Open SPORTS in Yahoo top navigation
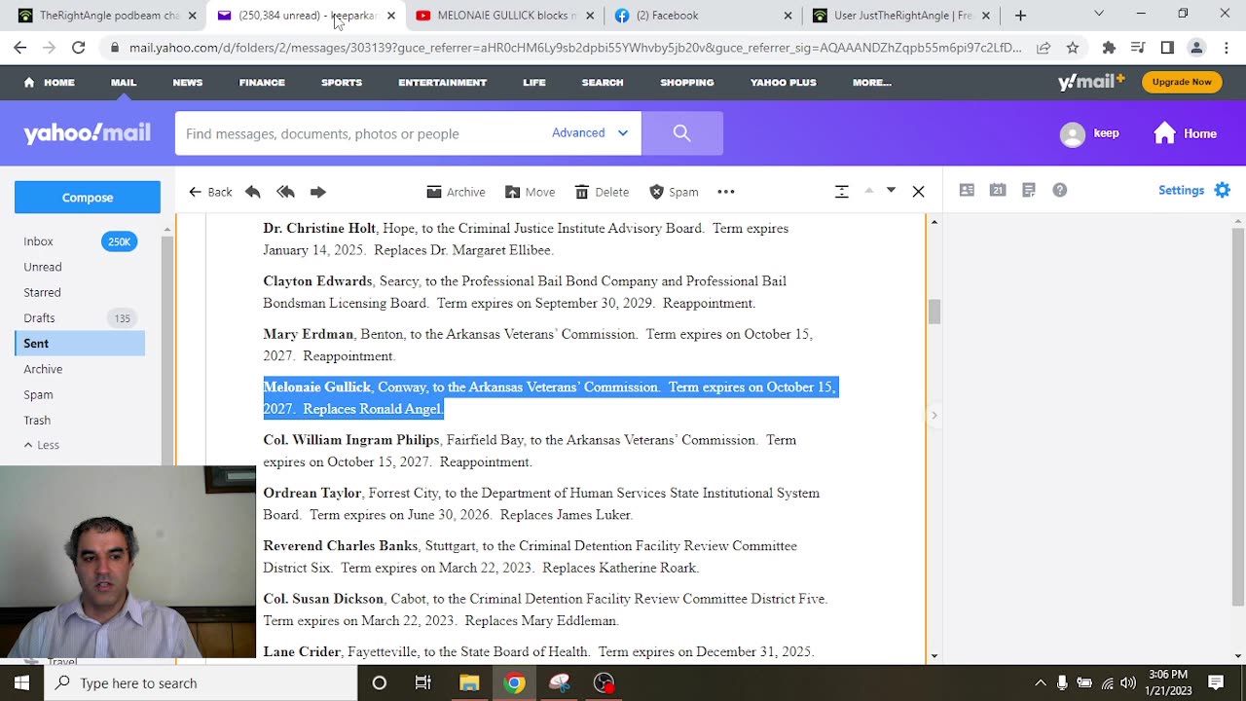 click(342, 83)
